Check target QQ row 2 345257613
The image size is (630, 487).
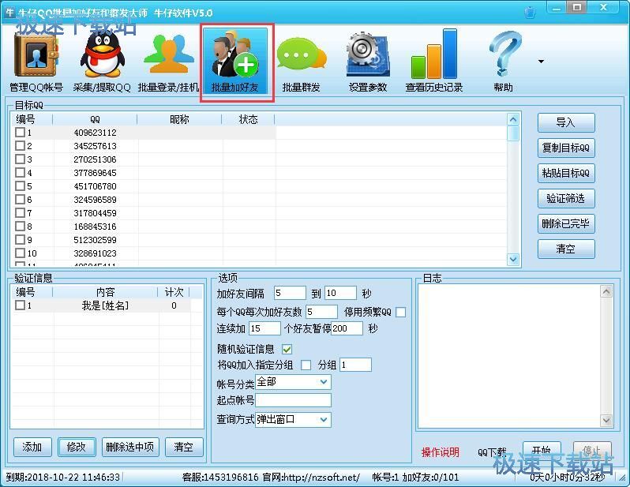tap(20, 145)
